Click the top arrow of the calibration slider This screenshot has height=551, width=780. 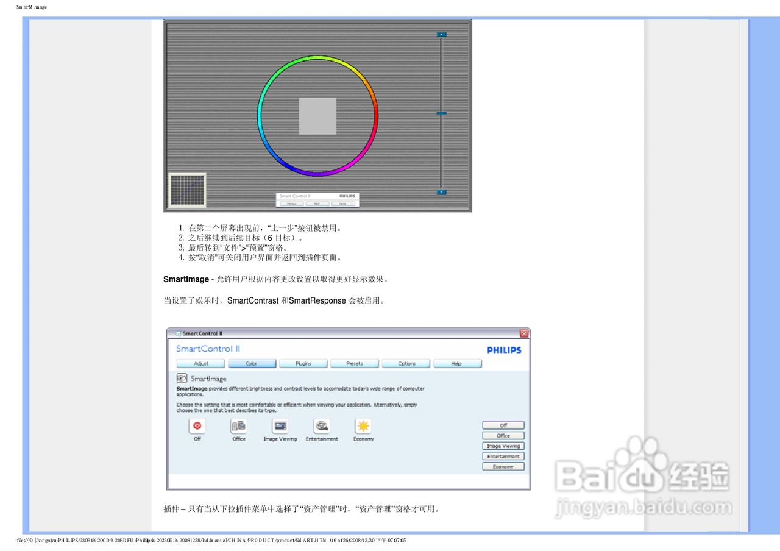click(x=442, y=35)
